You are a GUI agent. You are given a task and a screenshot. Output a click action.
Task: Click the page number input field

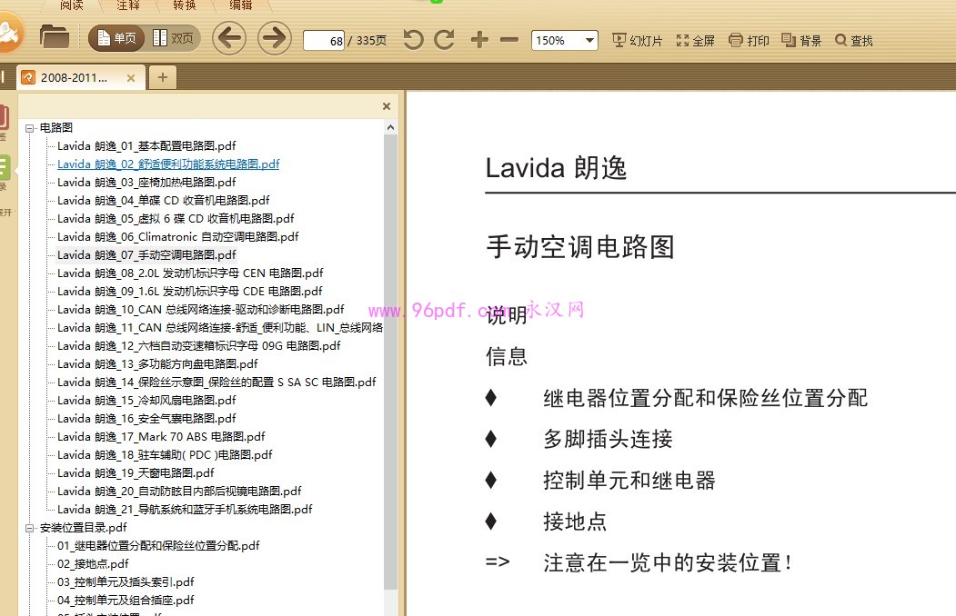coord(324,41)
